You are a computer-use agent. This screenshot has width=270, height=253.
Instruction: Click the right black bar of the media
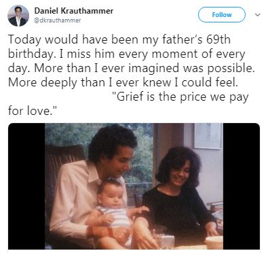coord(242,186)
